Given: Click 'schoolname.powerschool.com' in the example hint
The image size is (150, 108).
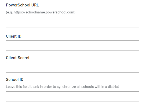Looking at the screenshot, I should (50, 12).
